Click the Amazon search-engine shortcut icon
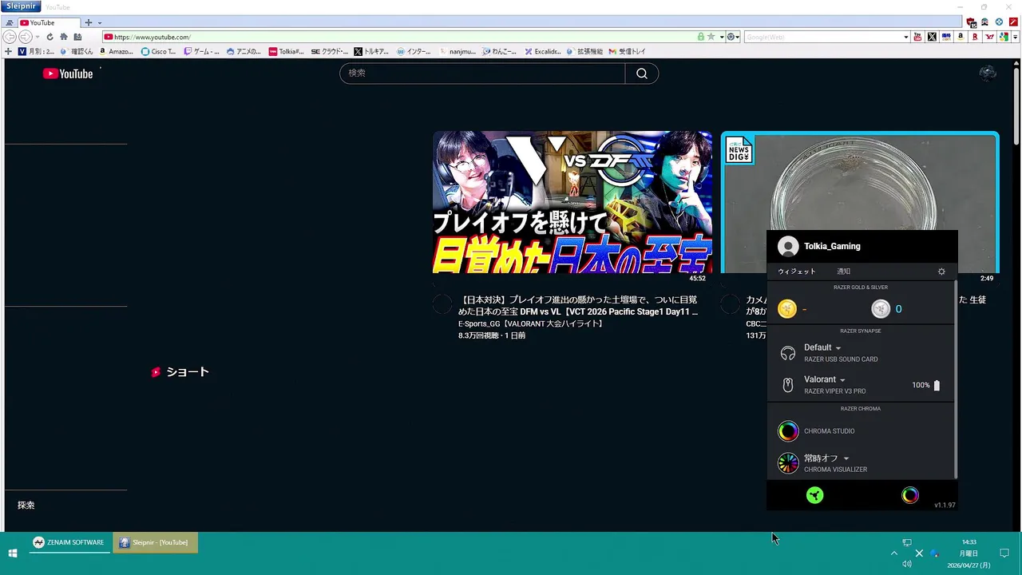 (961, 37)
